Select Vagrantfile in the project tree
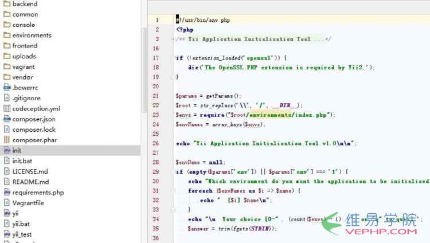The height and width of the screenshot is (243, 430). (x=28, y=203)
